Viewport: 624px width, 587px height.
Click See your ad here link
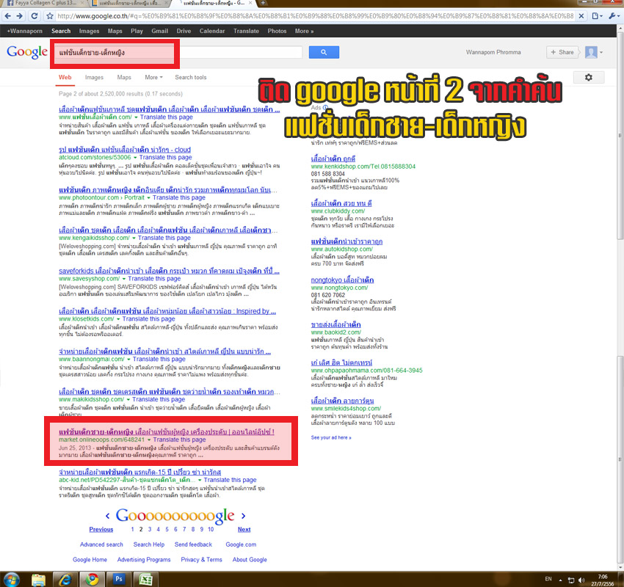[330, 437]
